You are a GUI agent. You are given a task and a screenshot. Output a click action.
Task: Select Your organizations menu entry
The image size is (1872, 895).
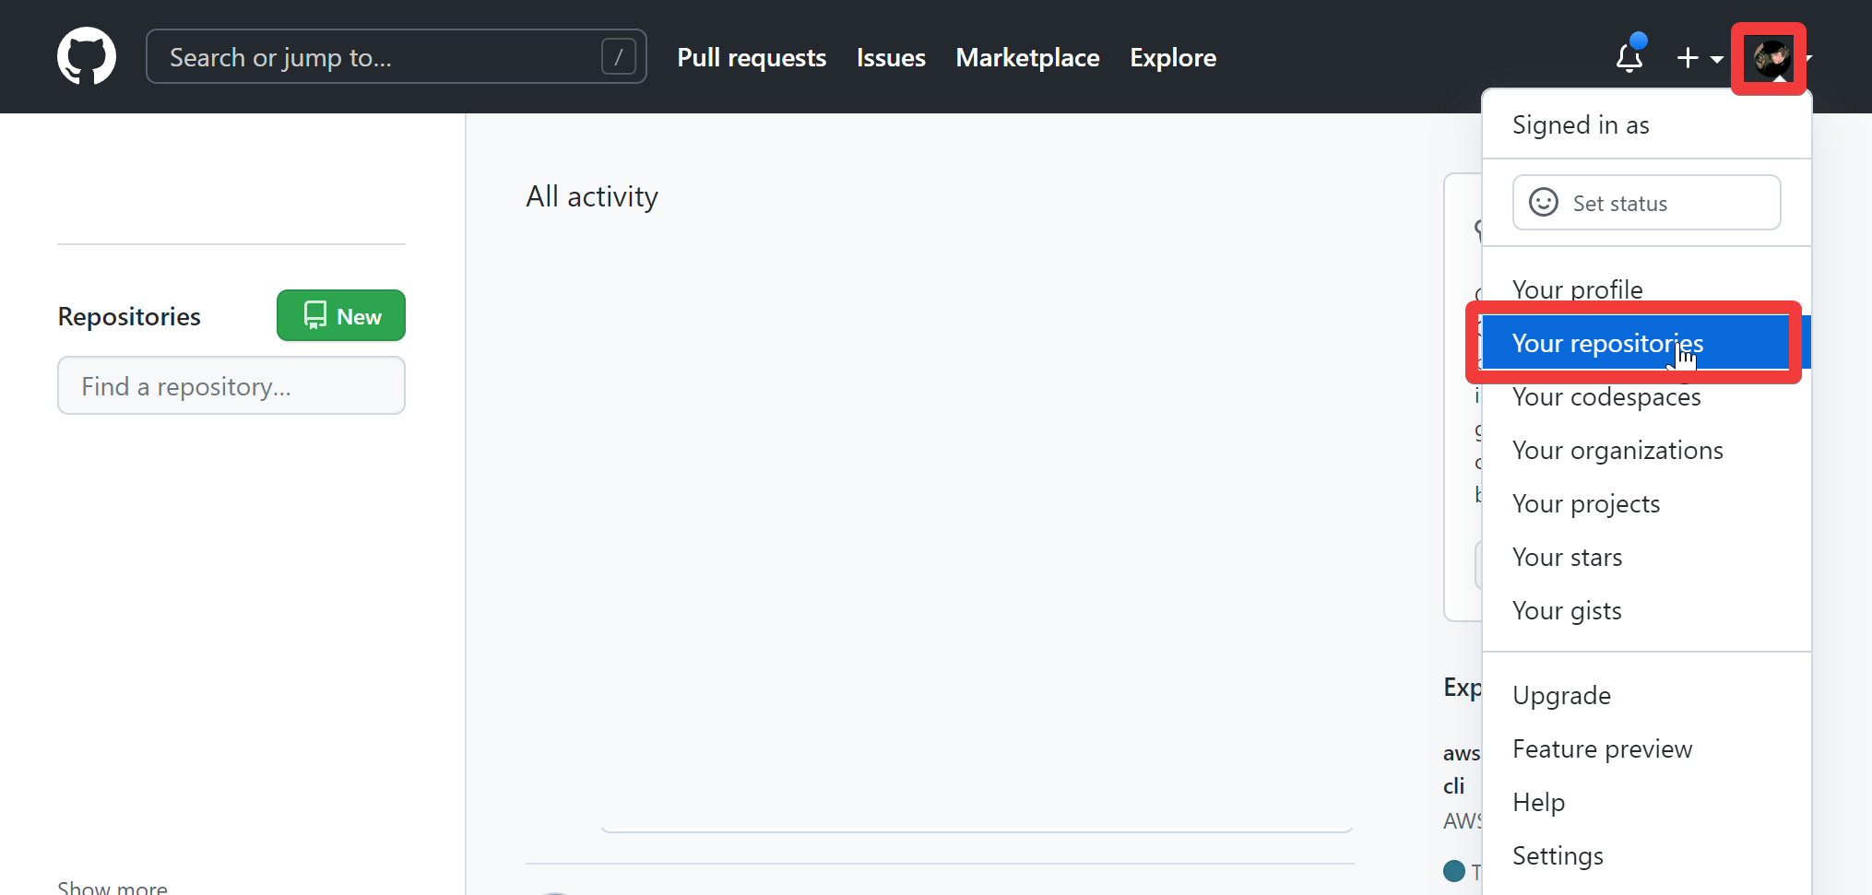coord(1617,451)
